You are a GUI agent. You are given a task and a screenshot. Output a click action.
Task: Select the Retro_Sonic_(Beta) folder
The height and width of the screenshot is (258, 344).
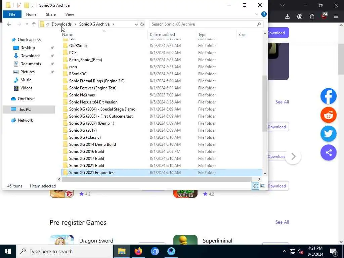point(86,60)
